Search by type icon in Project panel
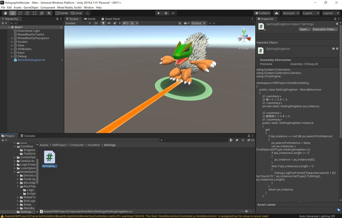342x218 pixels. coord(231,140)
